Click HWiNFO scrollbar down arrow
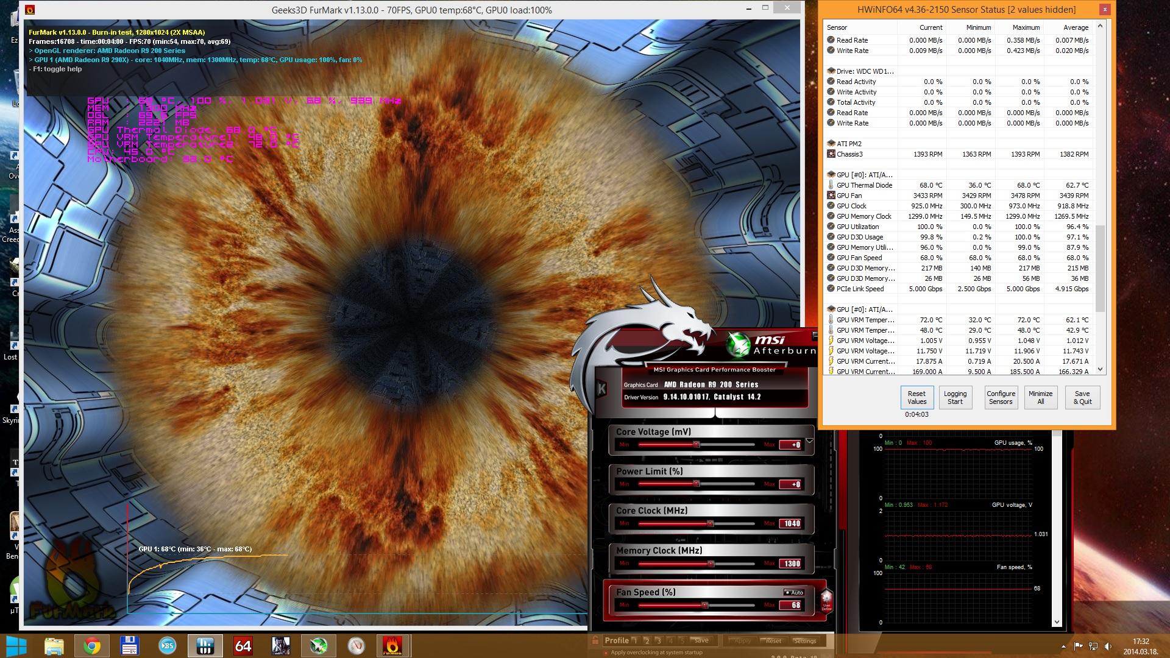 pyautogui.click(x=1100, y=369)
